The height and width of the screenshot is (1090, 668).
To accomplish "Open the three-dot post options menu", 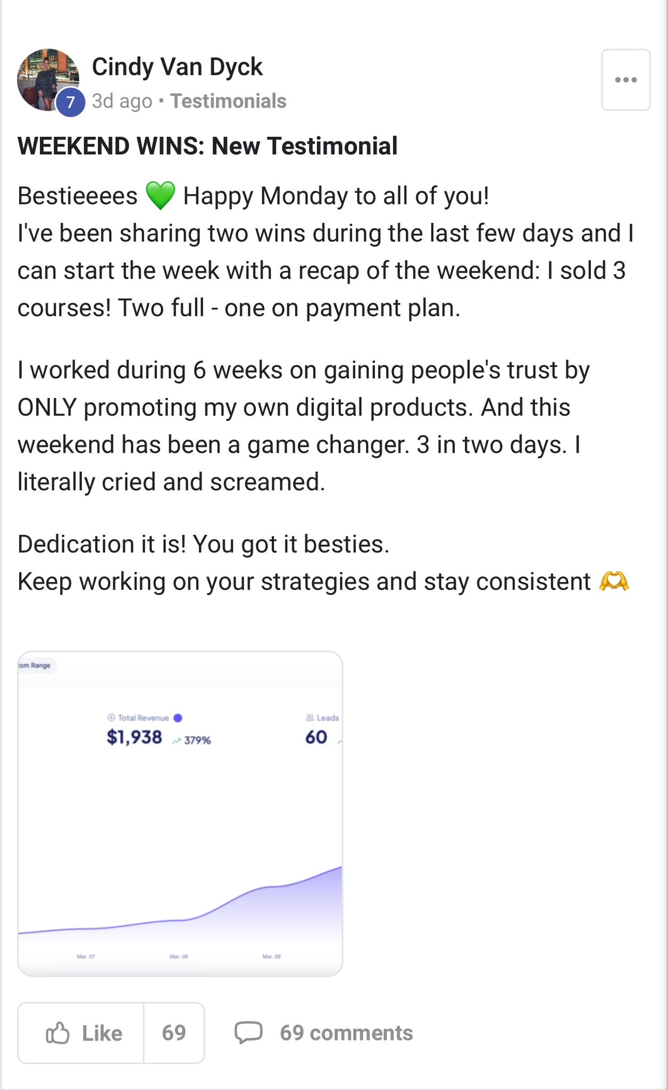I will click(x=625, y=80).
